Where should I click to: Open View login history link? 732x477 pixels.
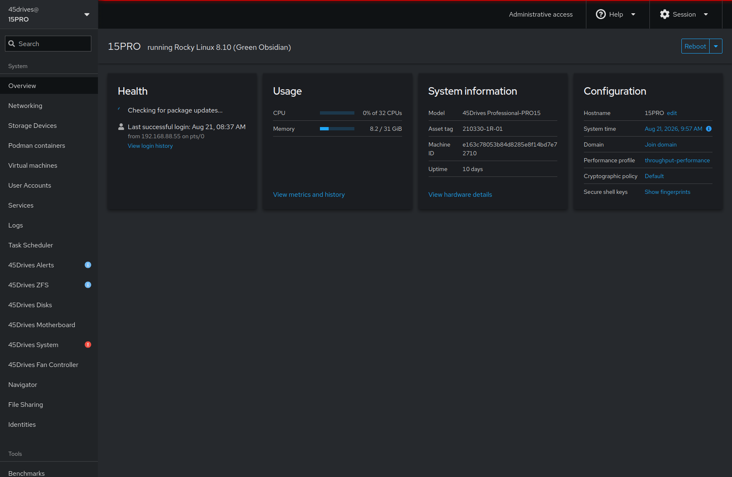coord(150,146)
